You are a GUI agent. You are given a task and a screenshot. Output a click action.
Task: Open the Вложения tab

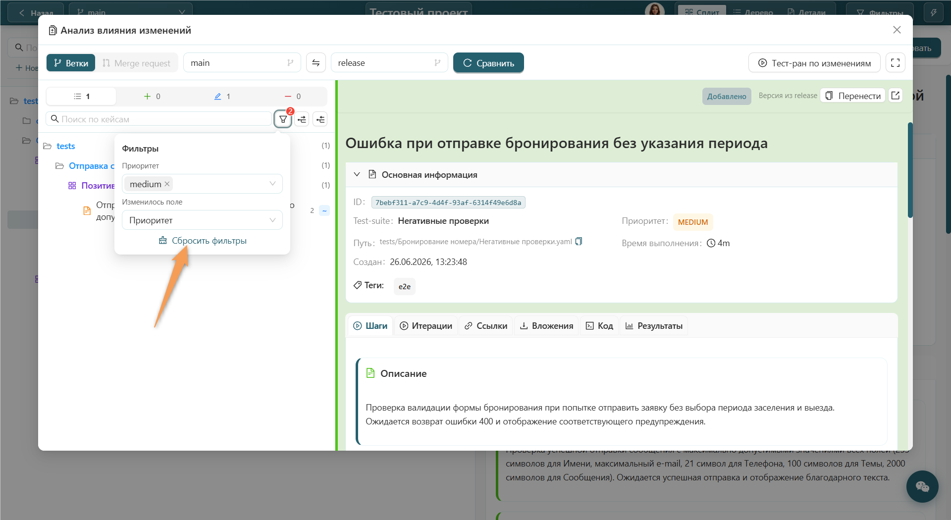(546, 326)
